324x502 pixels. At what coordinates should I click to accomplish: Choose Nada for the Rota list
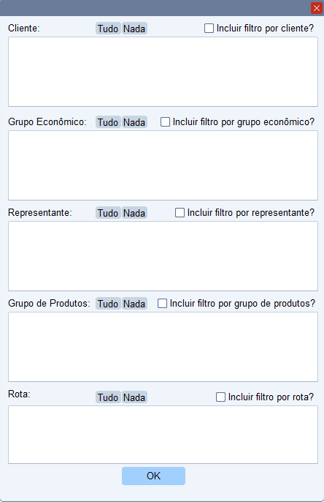point(134,397)
